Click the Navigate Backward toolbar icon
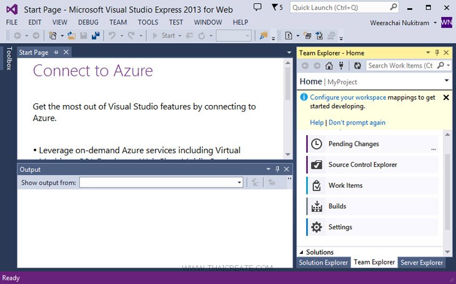 pyautogui.click(x=17, y=36)
